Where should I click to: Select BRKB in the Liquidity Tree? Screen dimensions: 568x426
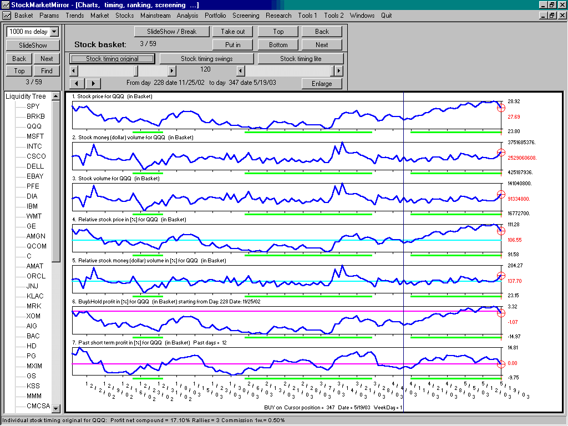pyautogui.click(x=36, y=116)
